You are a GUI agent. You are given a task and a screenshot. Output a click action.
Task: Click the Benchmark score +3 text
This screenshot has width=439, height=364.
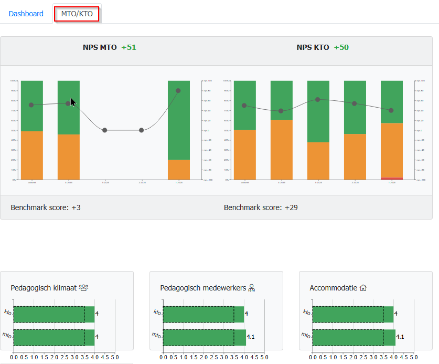pyautogui.click(x=46, y=207)
